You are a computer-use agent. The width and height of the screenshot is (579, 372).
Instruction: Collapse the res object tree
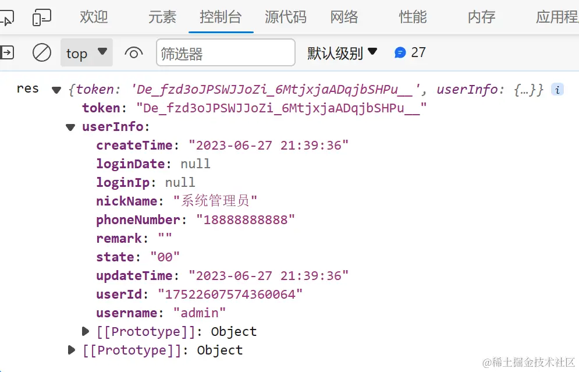pos(56,90)
